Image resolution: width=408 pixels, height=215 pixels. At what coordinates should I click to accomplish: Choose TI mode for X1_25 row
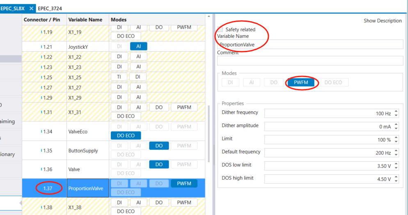119,77
